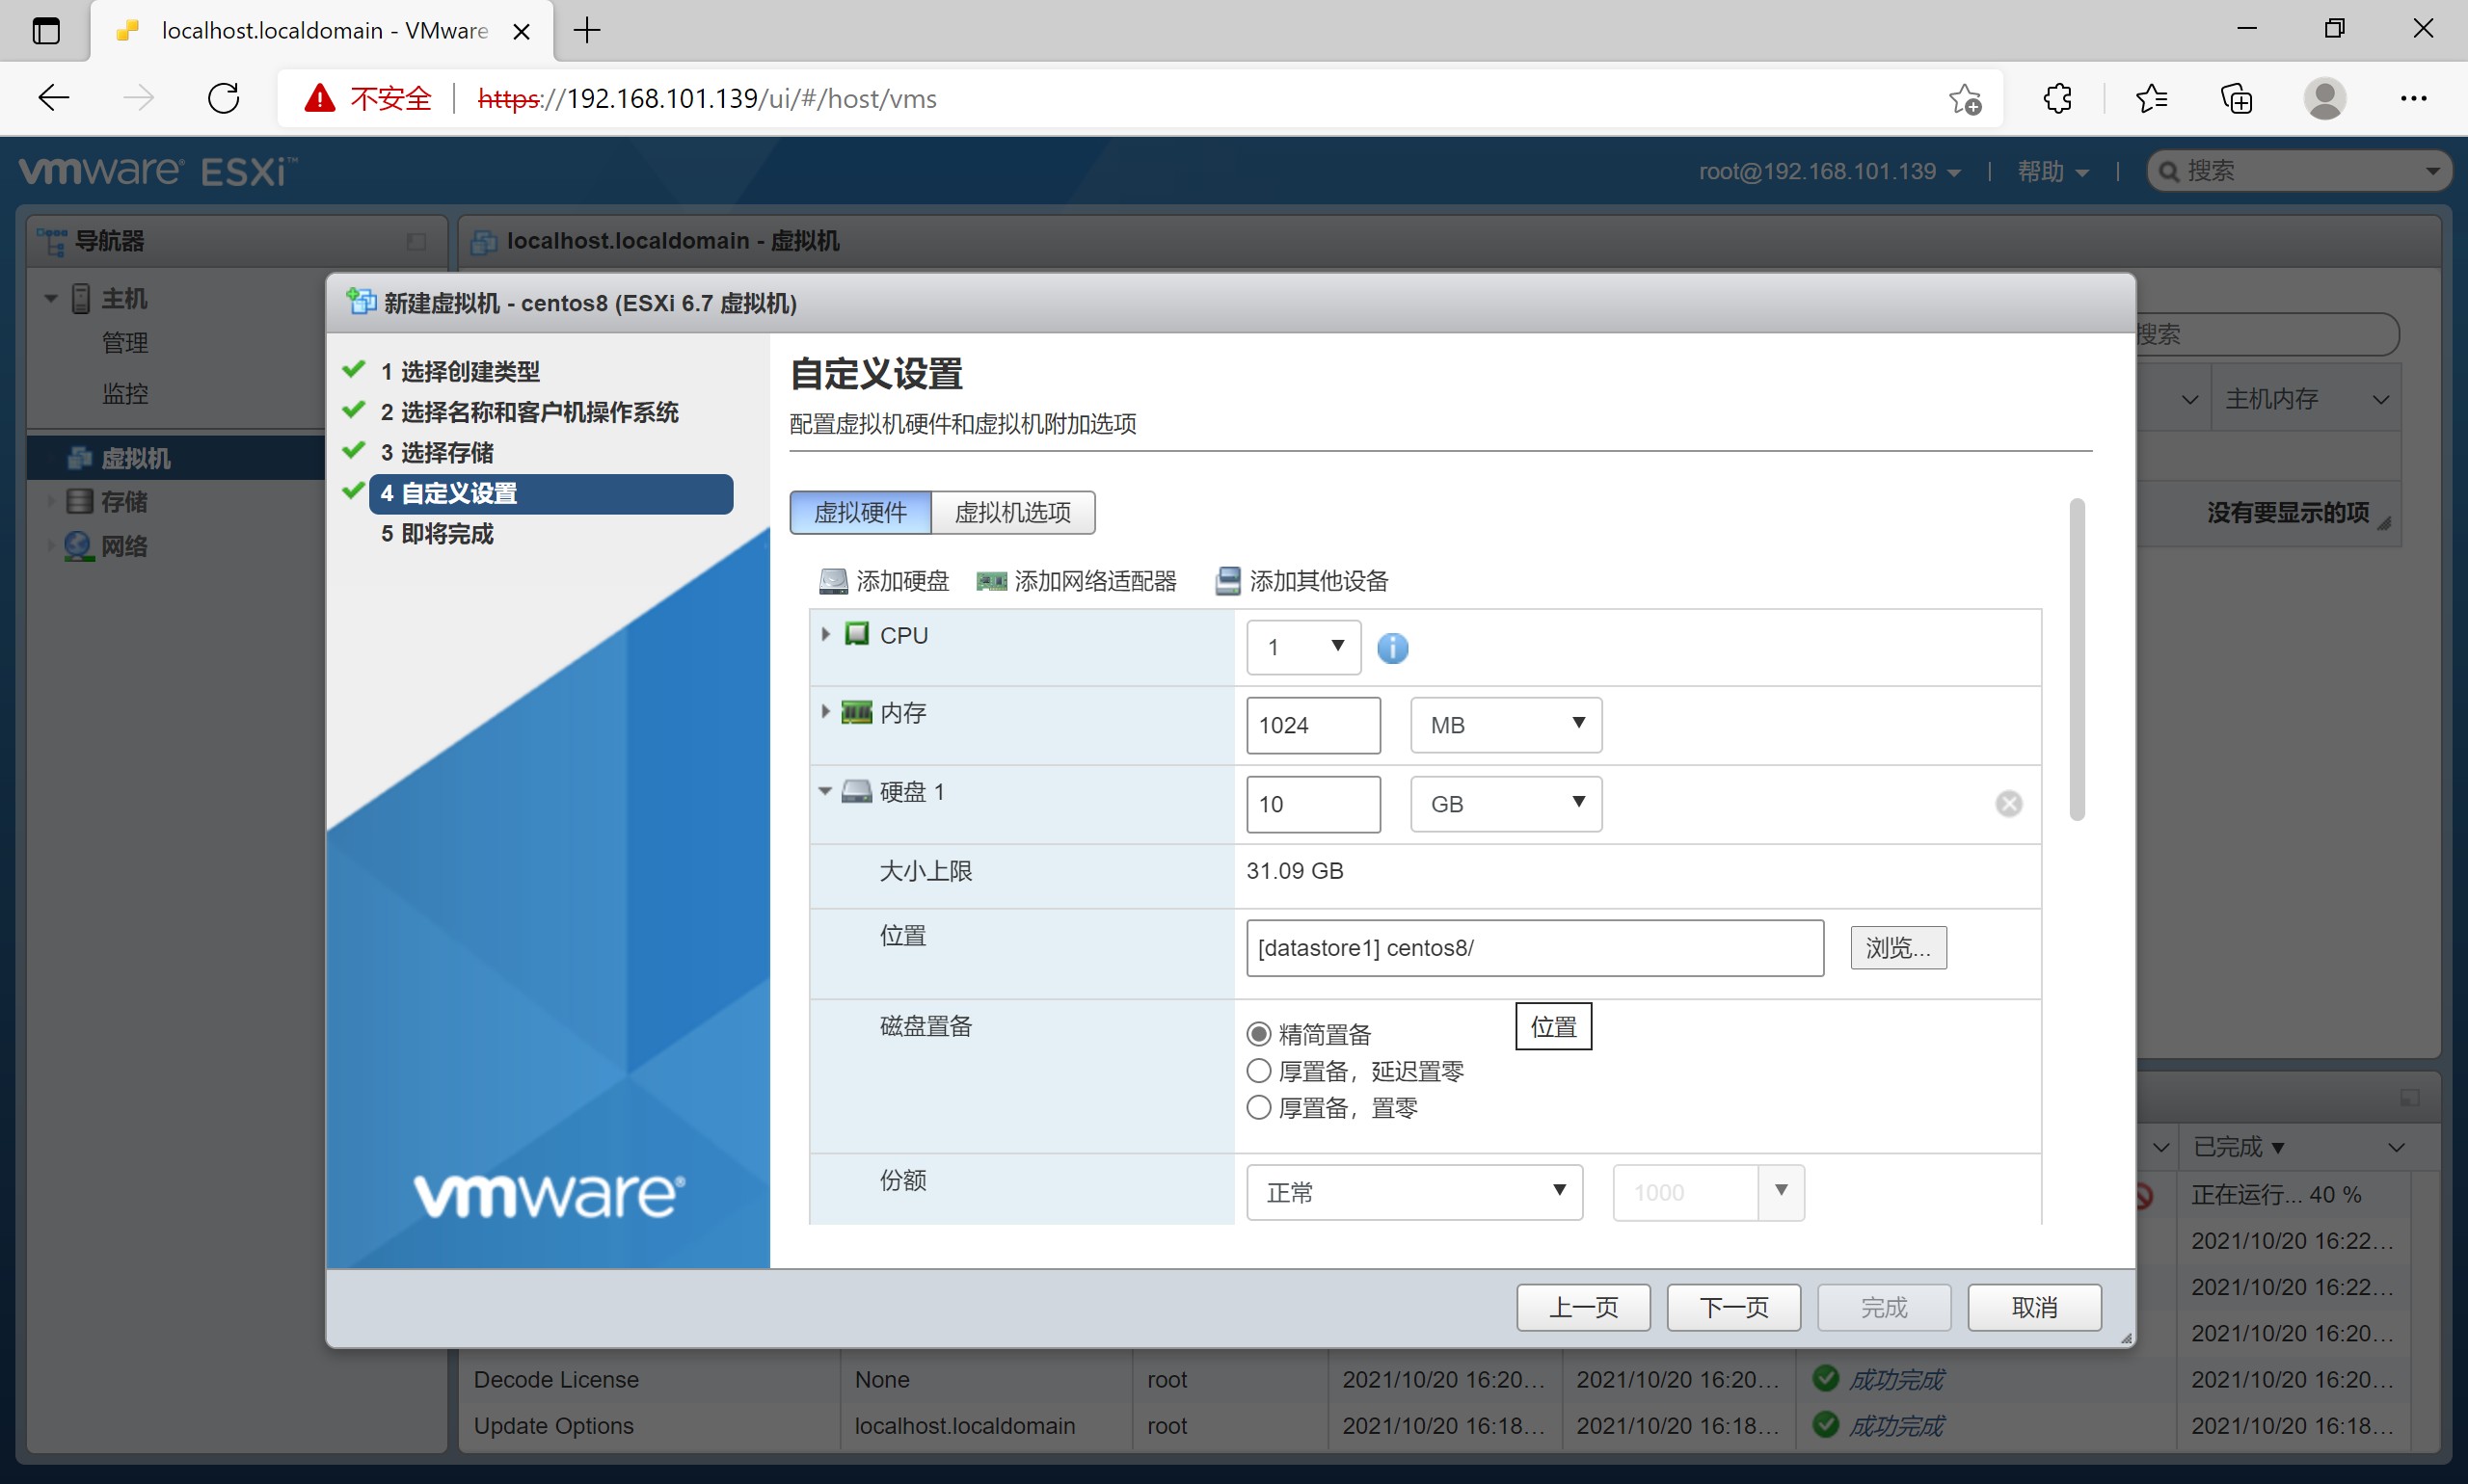2468x1484 pixels.
Task: Collapse the 硬盘 1 section triangle
Action: (824, 791)
